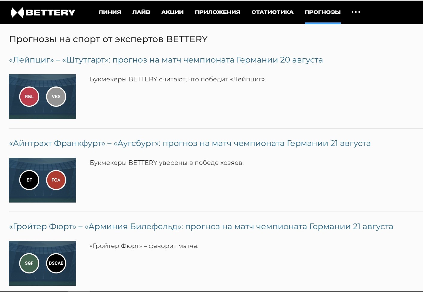Open the «Гройтер Фюрт» – «Арминия Билефельд» forecast link
This screenshot has height=292, width=423.
(x=201, y=226)
